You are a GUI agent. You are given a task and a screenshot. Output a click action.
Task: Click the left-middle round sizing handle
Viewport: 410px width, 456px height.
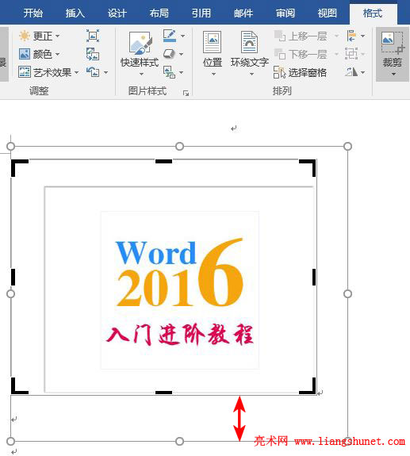[x=11, y=294]
